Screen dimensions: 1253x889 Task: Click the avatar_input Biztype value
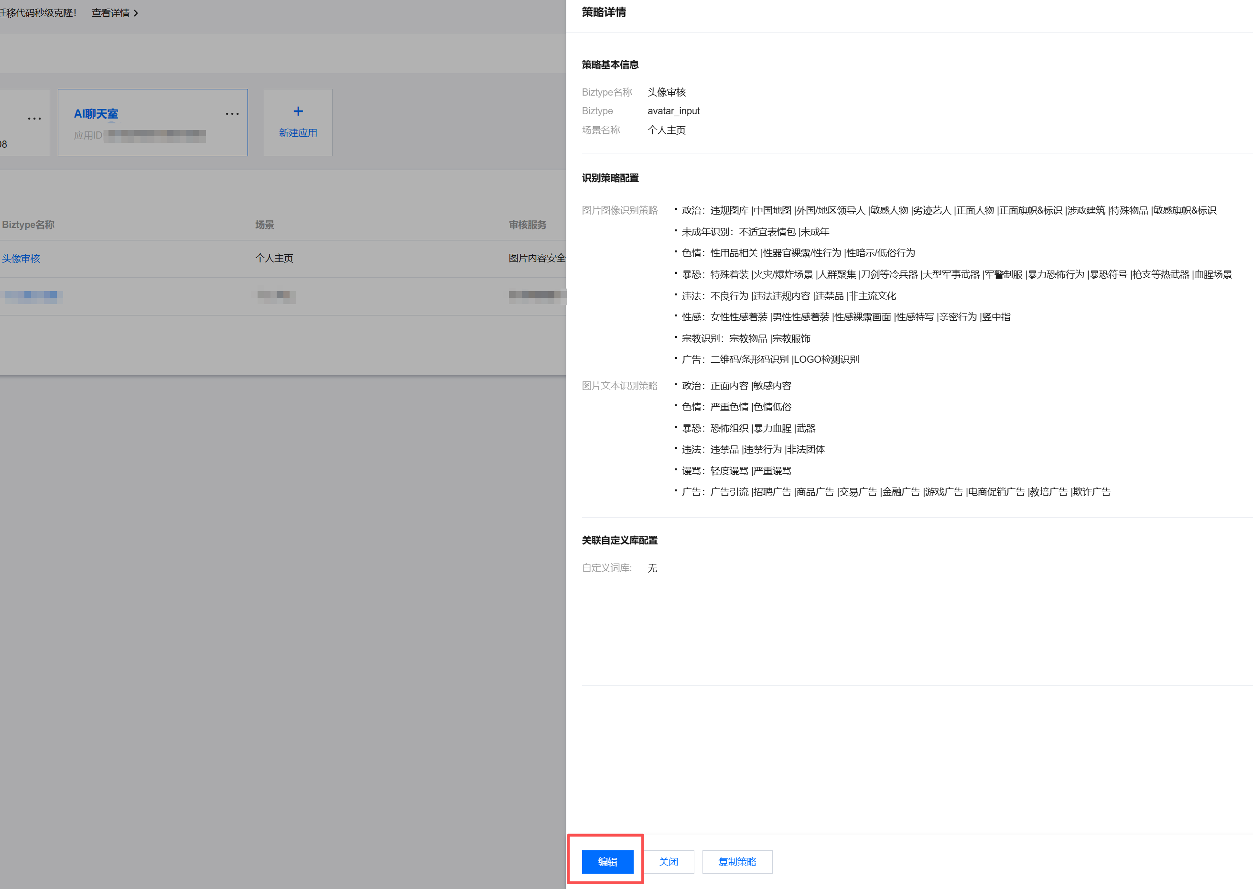[x=673, y=111]
